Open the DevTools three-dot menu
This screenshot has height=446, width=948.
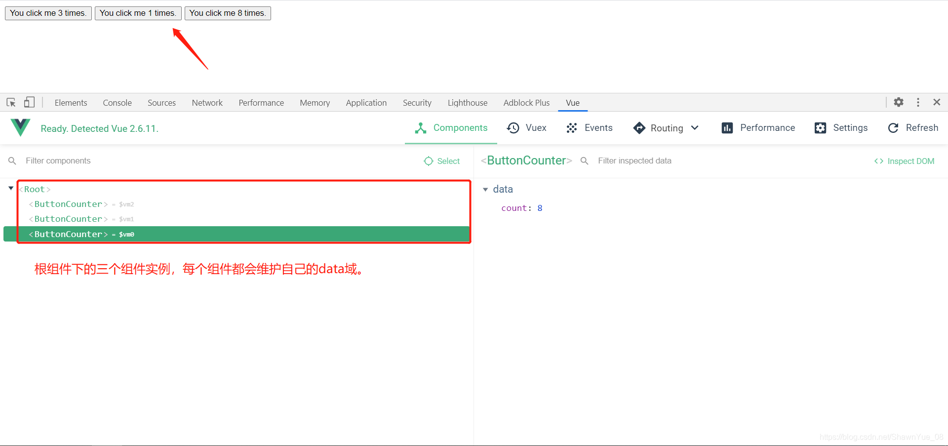pos(918,102)
